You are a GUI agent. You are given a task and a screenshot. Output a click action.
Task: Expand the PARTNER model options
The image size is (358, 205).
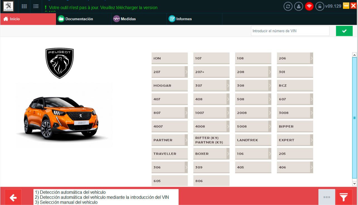click(186, 140)
